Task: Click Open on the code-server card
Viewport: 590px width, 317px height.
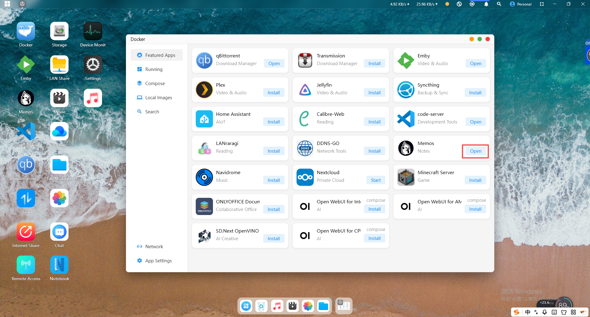Action: point(476,122)
